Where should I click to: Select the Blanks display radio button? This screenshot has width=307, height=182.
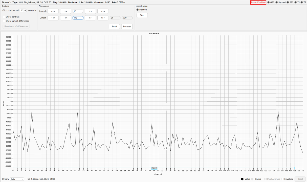252,179
